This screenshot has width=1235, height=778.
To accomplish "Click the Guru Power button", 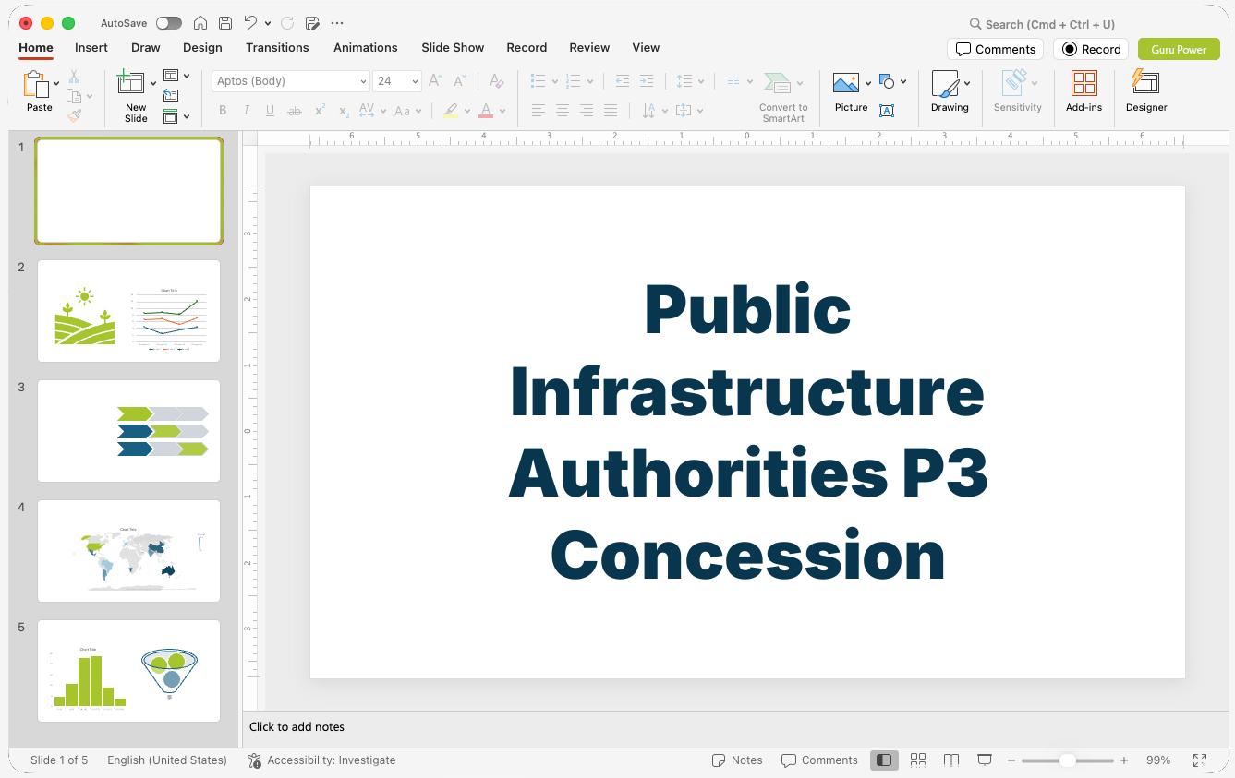I will [1179, 50].
